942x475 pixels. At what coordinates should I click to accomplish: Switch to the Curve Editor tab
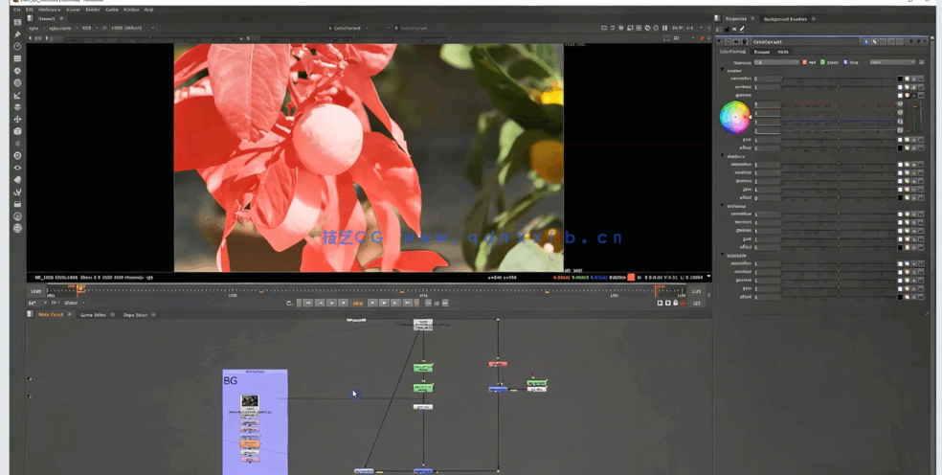[x=93, y=314]
